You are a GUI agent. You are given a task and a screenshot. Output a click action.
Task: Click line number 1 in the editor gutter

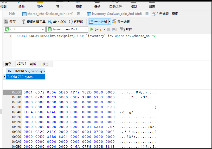(10, 36)
